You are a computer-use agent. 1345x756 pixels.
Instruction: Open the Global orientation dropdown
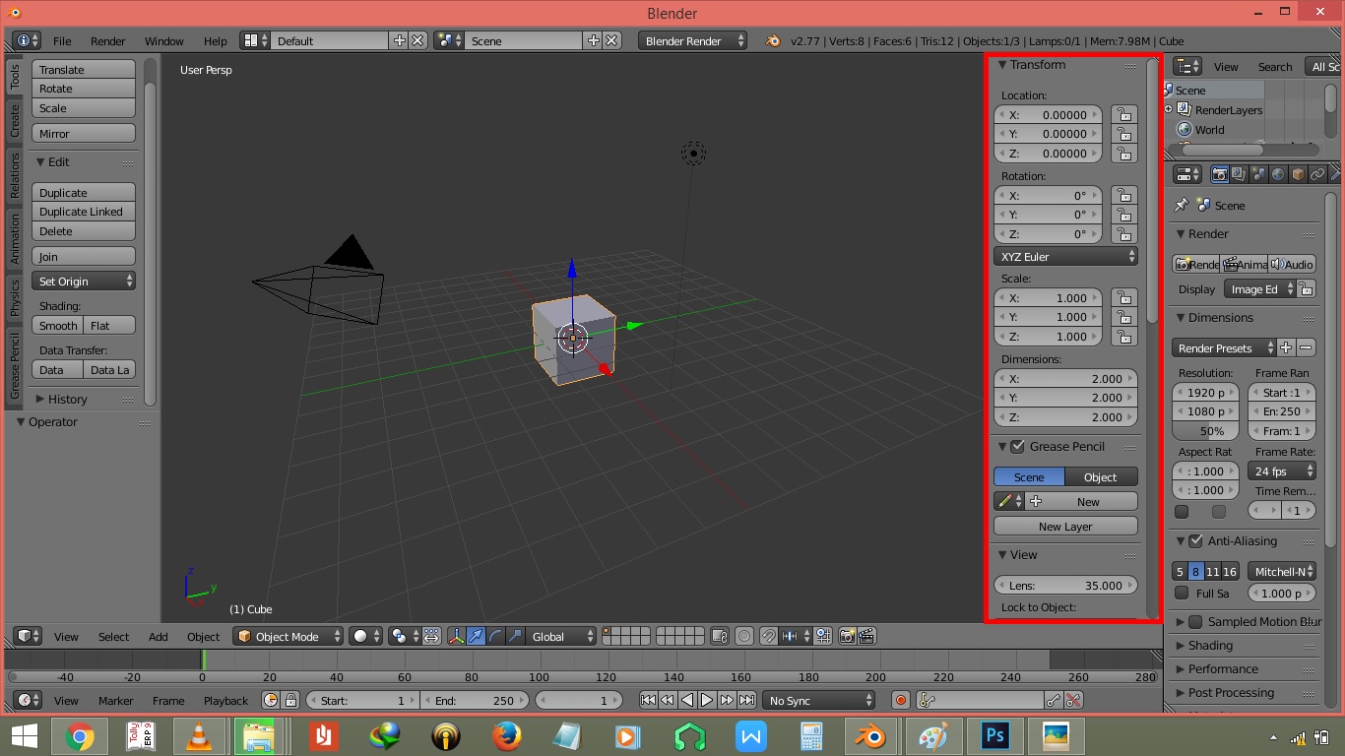tap(562, 636)
